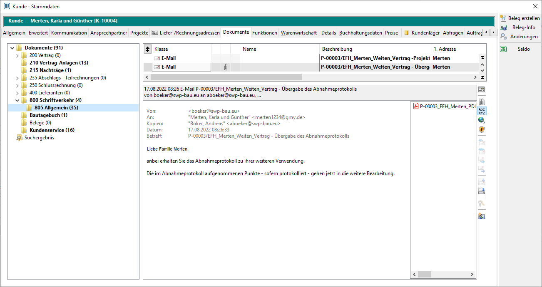Click the greyed save email icon

(482, 182)
